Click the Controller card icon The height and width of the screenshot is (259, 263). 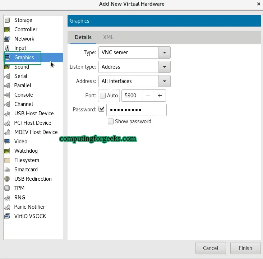(x=7, y=29)
